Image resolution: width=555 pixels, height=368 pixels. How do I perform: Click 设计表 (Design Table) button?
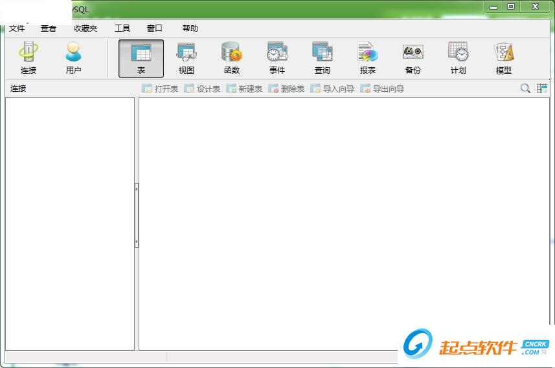point(202,89)
